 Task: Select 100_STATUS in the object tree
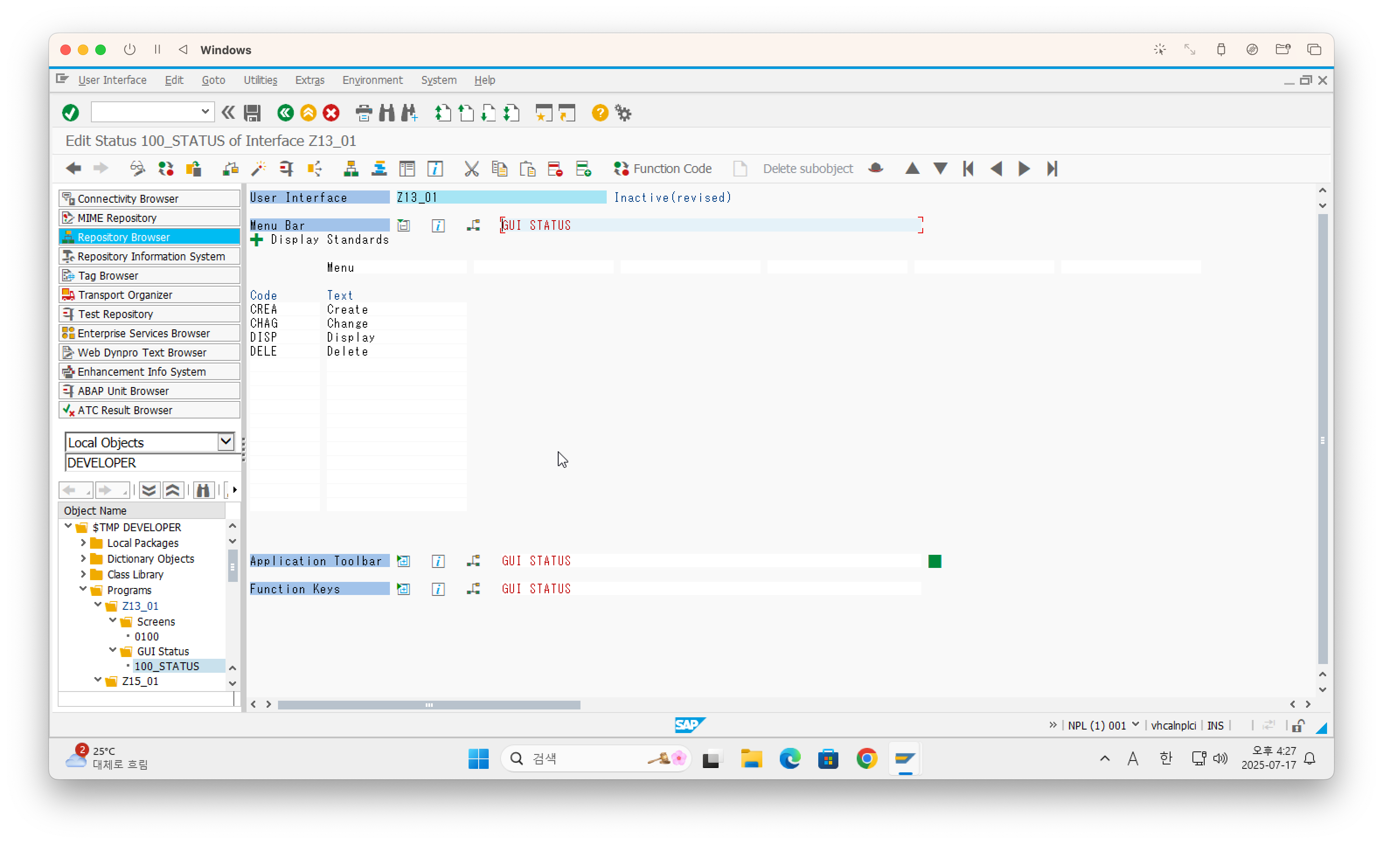tap(167, 666)
